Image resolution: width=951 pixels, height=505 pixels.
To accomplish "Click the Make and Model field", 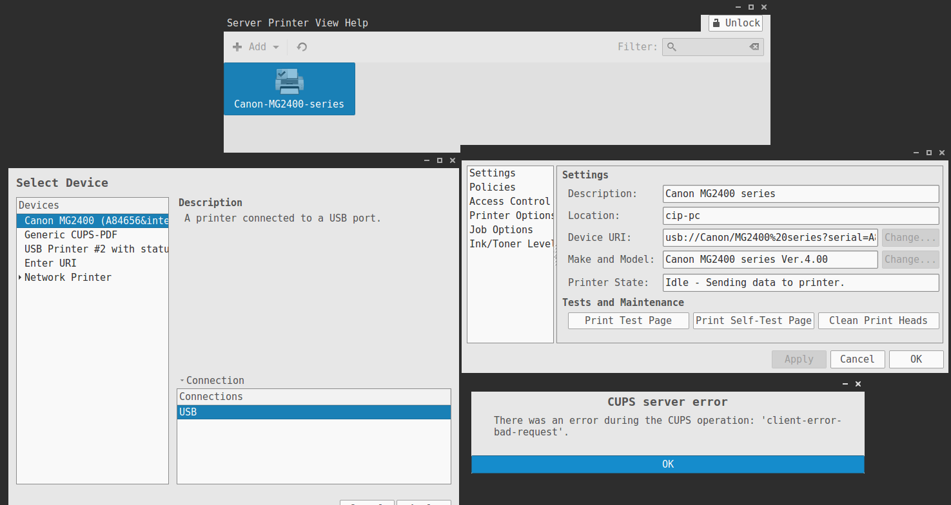I will [770, 259].
